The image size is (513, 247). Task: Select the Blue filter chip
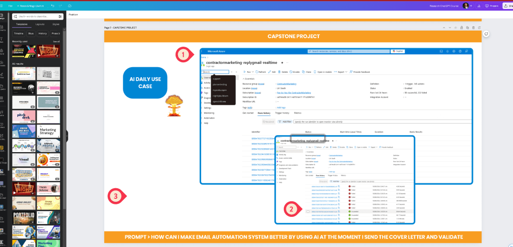31,34
